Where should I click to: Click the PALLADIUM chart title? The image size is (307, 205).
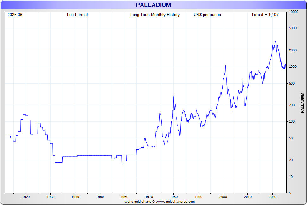coord(153,5)
